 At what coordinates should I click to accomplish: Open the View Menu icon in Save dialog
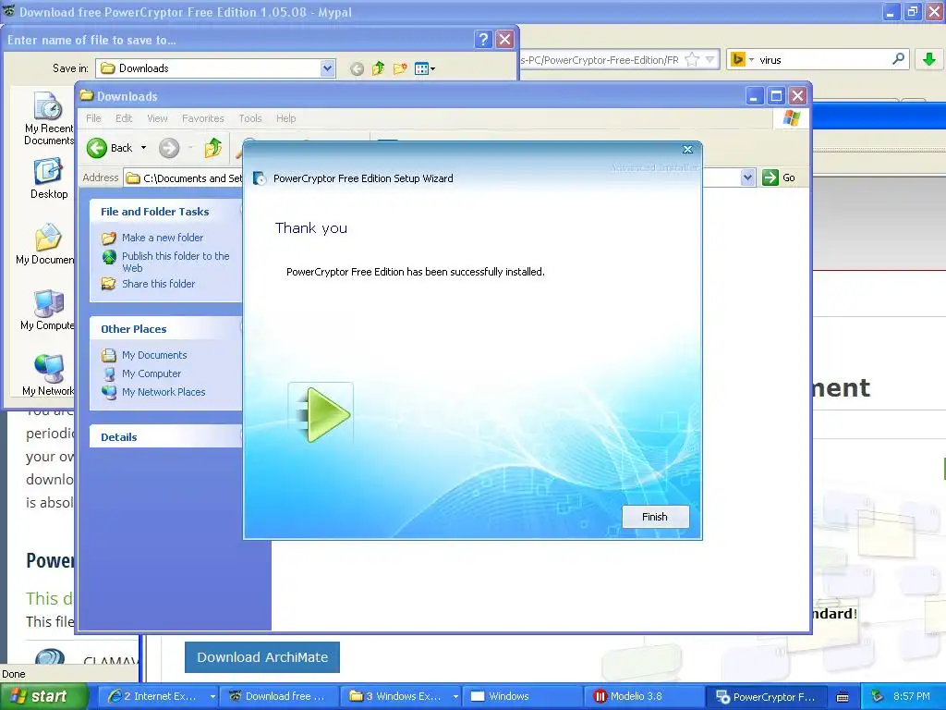tap(425, 68)
